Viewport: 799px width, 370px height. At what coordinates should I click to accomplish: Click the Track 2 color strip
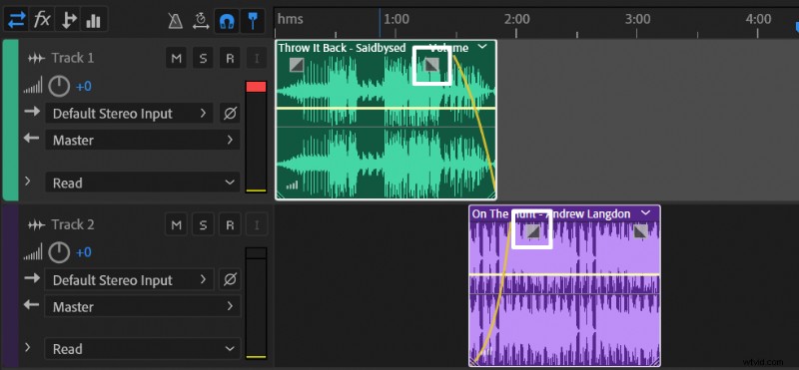pos(10,286)
